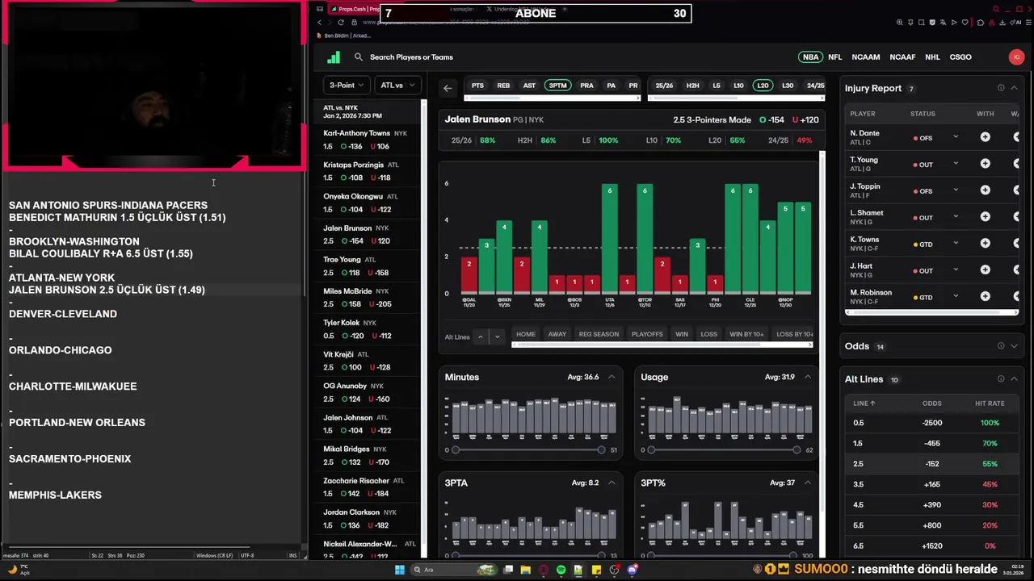Adjust the Usage range slider right handle
The image size is (1034, 581).
[797, 449]
